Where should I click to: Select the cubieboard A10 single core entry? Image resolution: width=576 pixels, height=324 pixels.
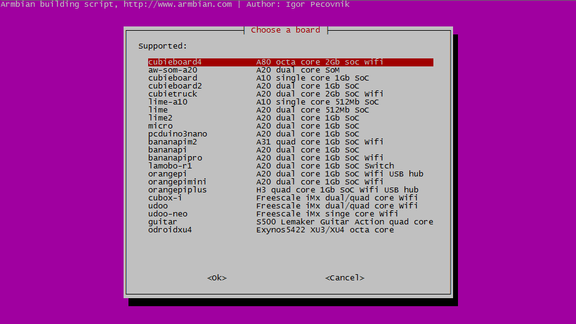click(291, 78)
